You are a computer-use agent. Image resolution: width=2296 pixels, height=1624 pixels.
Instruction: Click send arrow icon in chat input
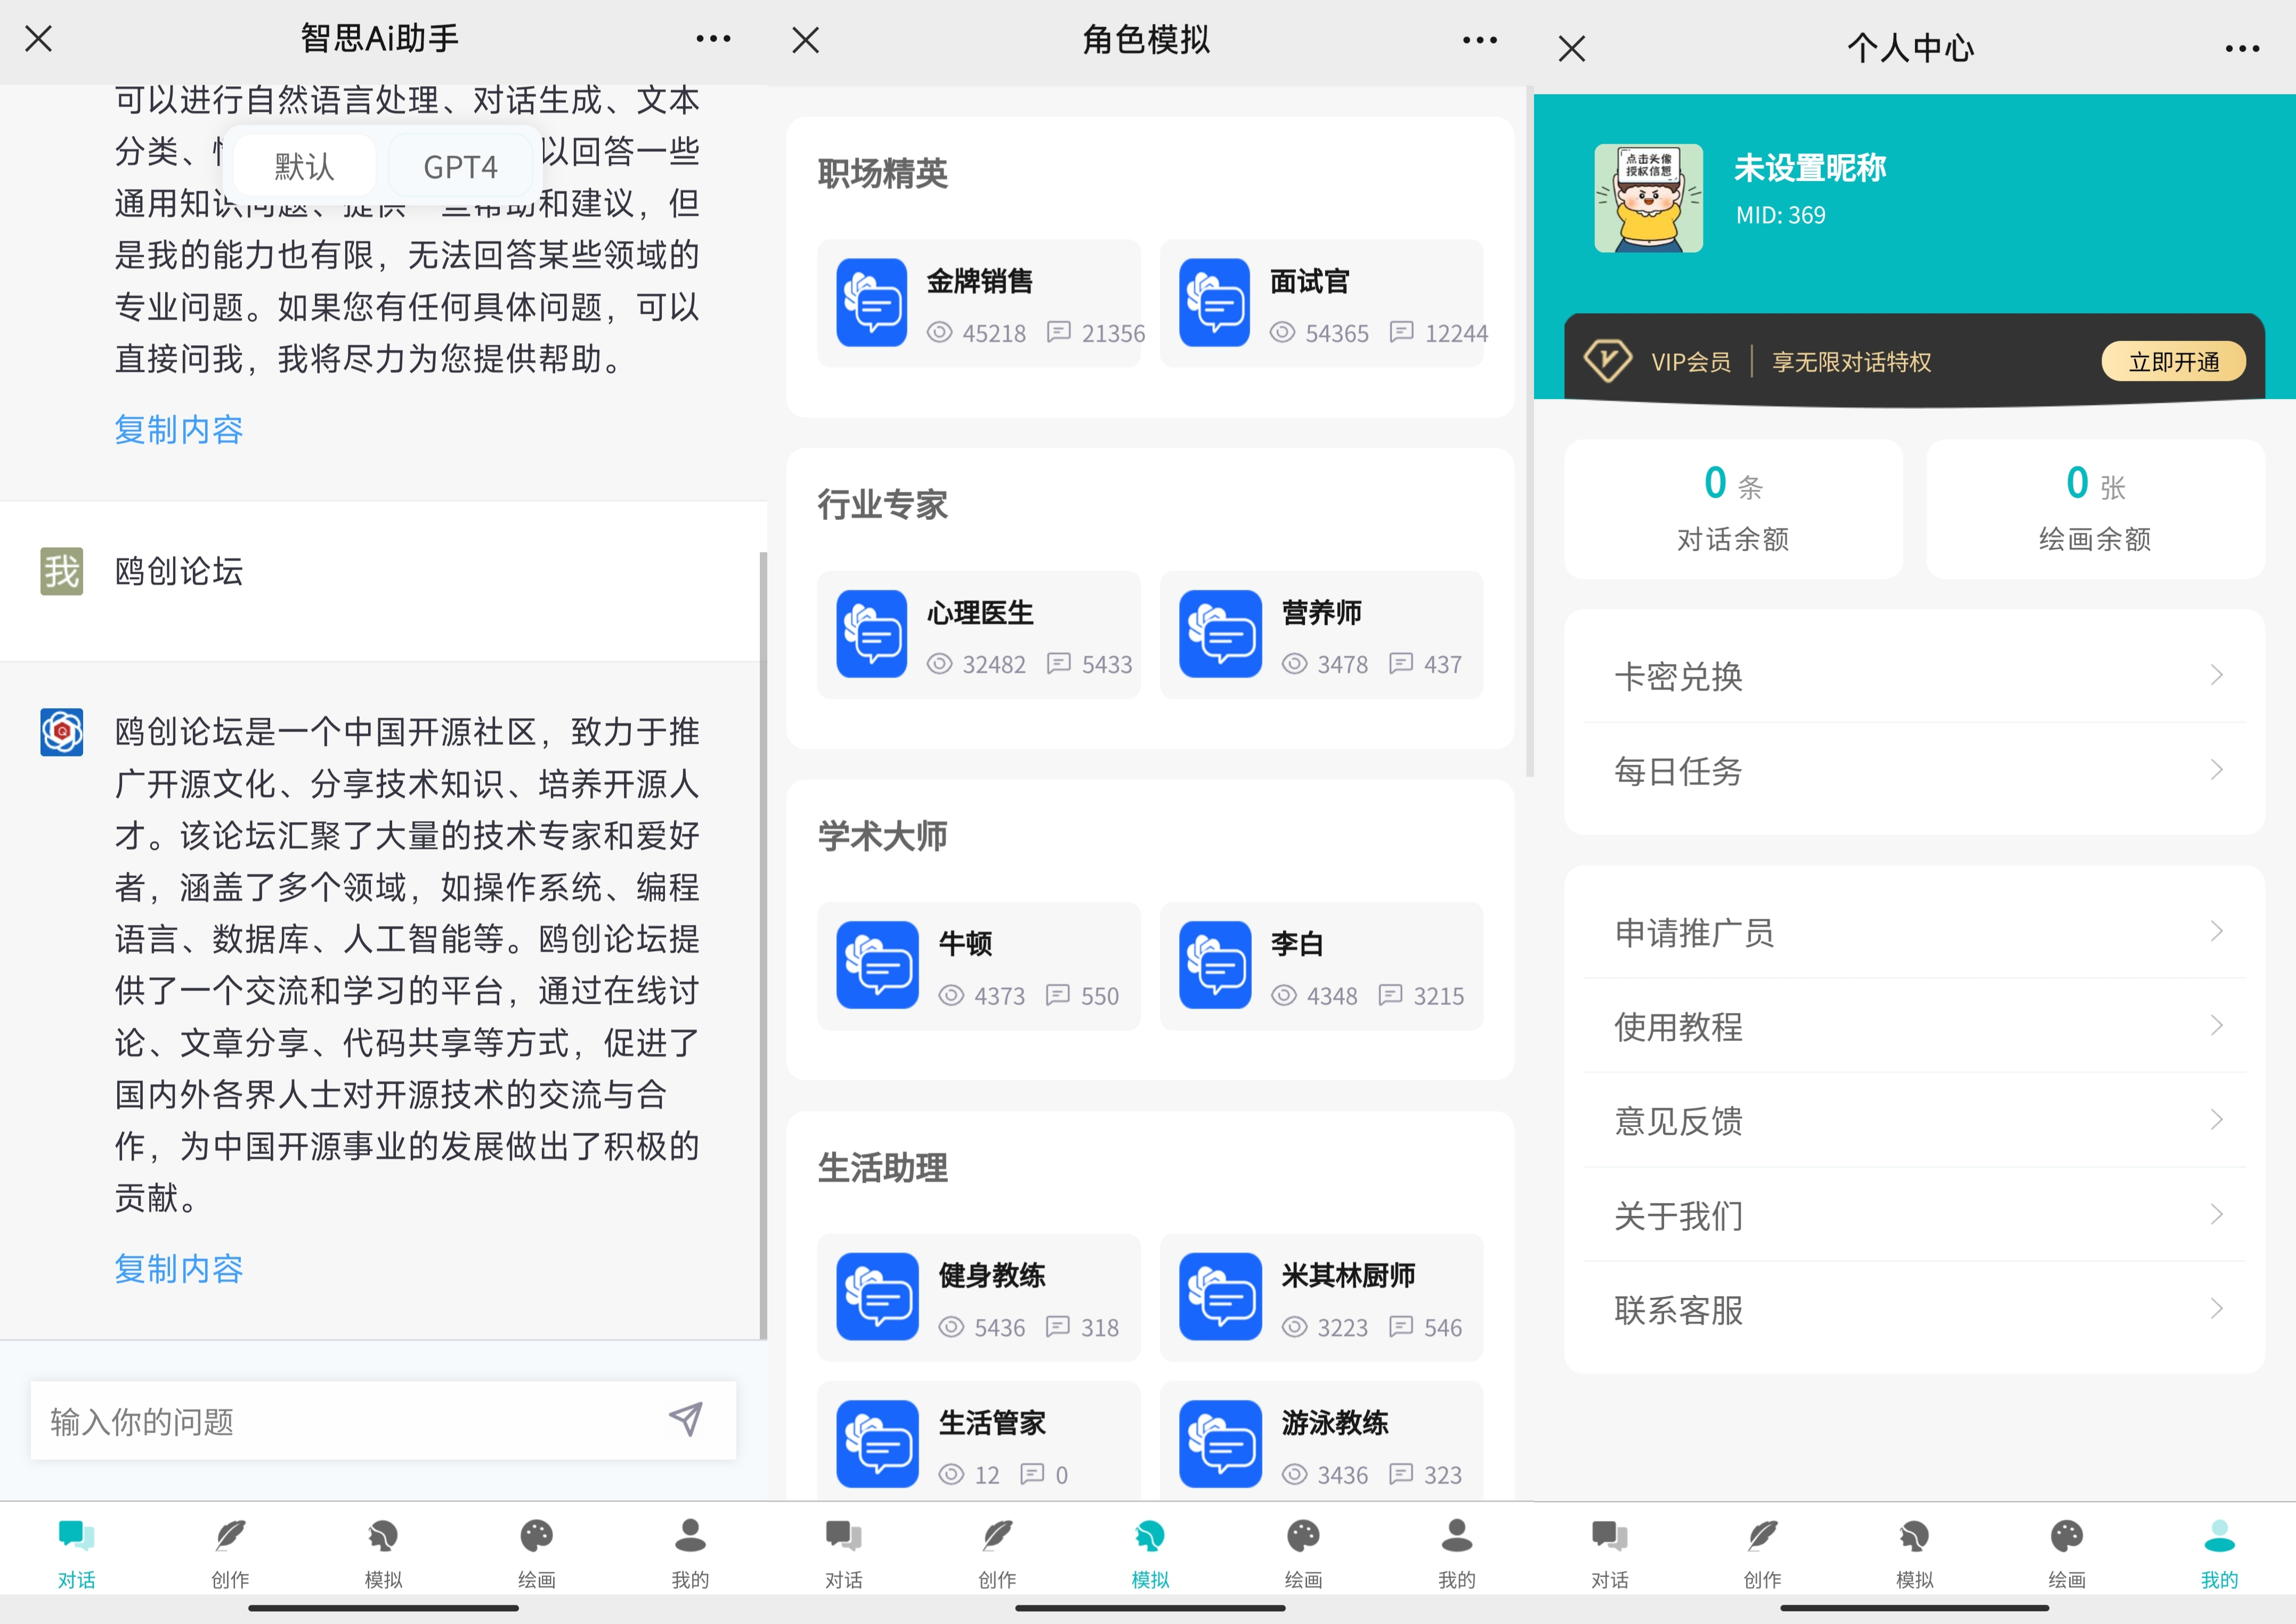pos(686,1419)
